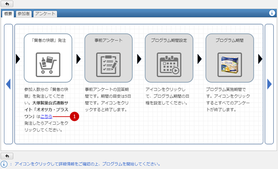Click the 「賢者の快眠」発注 step title
The image size is (278, 169).
(x=48, y=40)
